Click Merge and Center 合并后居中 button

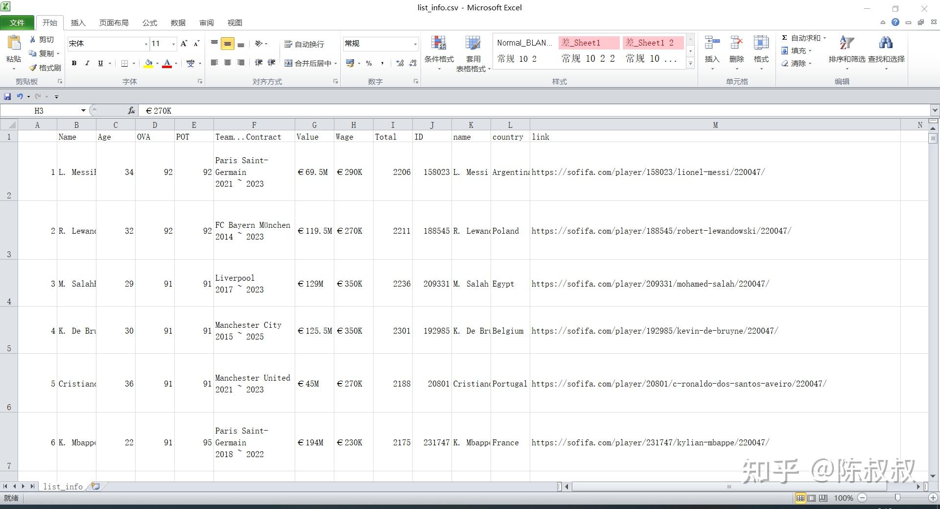pyautogui.click(x=310, y=63)
